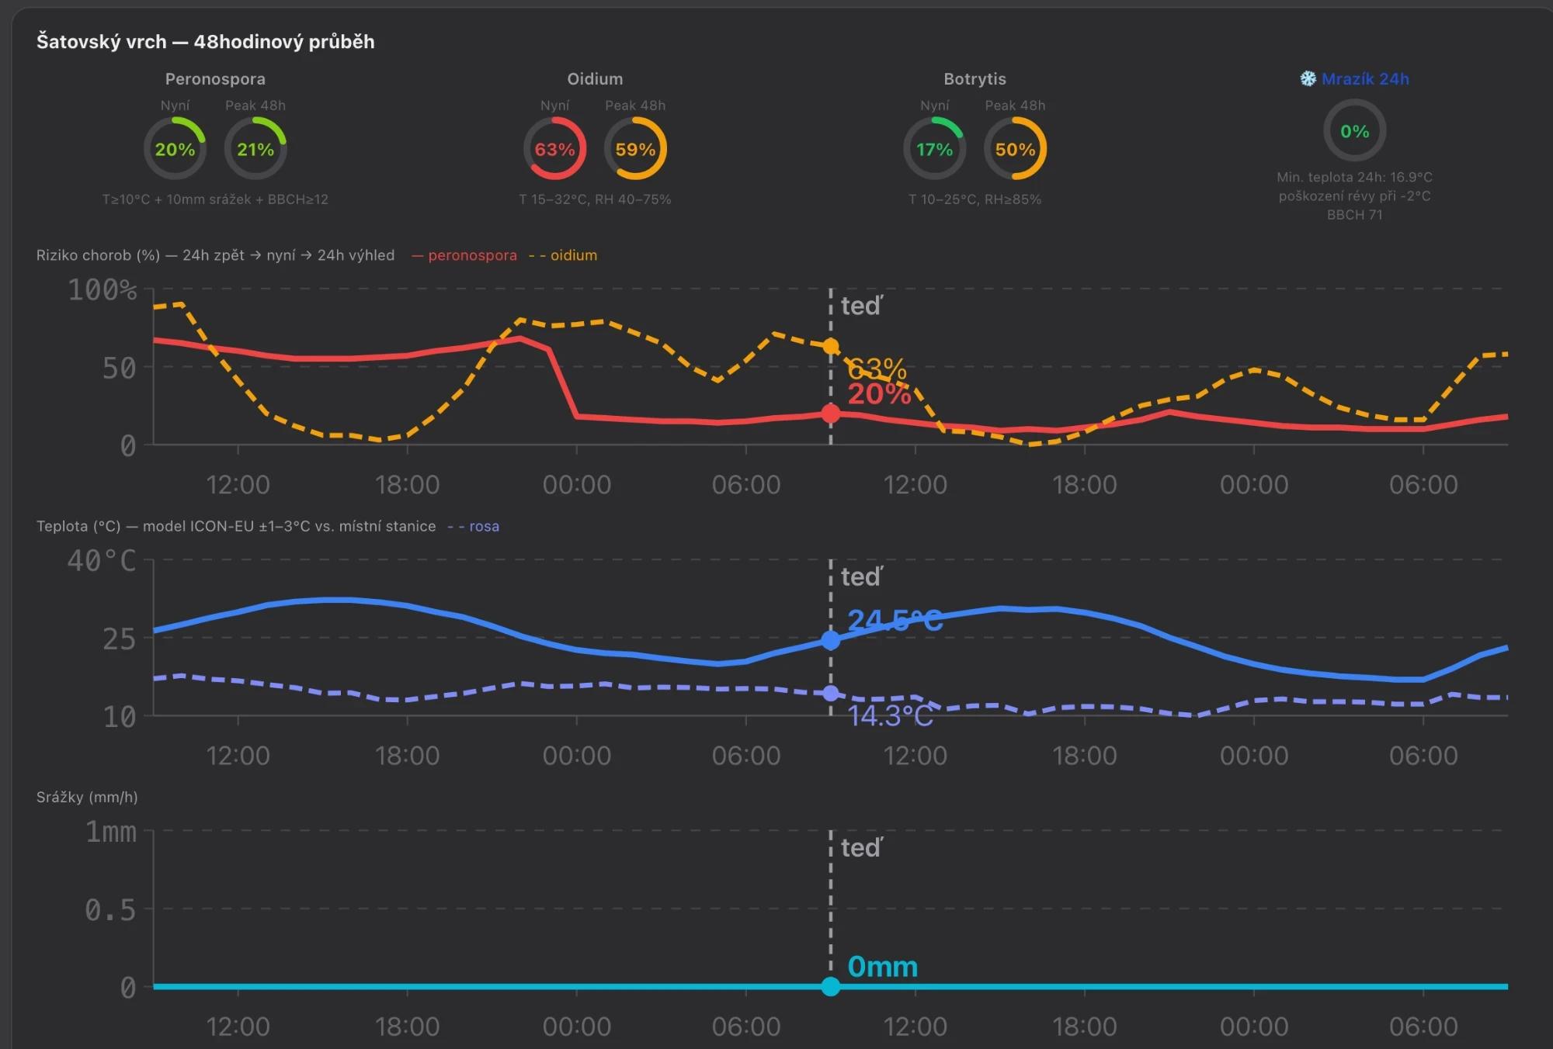The width and height of the screenshot is (1553, 1049).
Task: Toggle the rosa dew point legend entry
Action: tap(474, 526)
